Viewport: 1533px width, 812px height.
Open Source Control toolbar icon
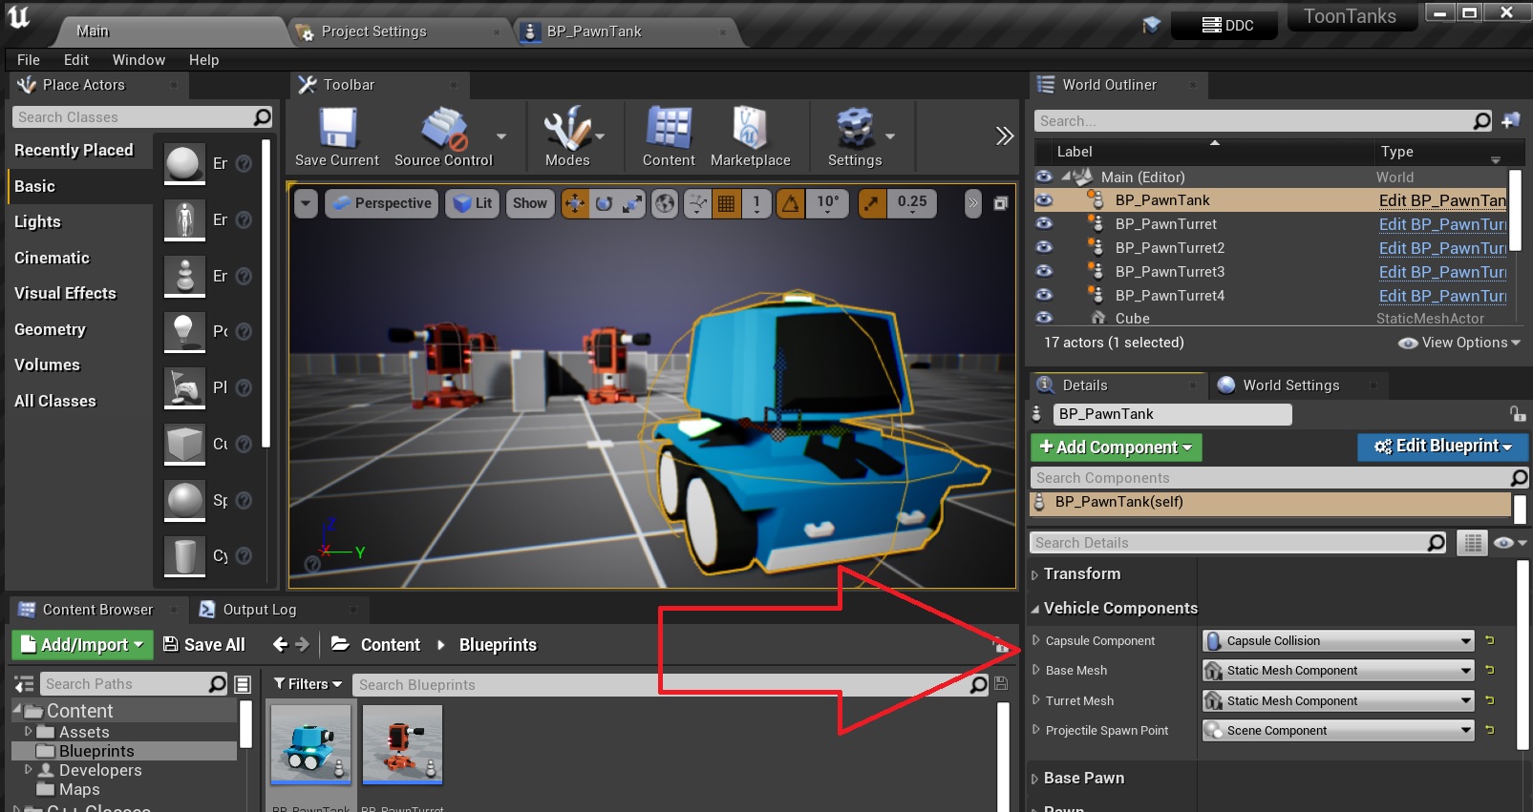[443, 129]
